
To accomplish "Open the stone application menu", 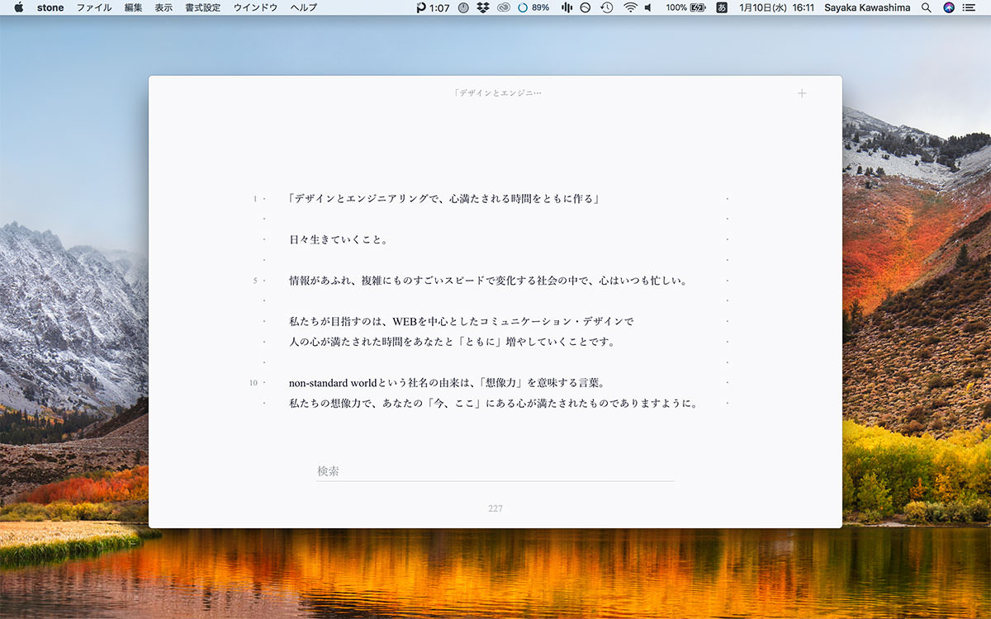I will click(50, 7).
